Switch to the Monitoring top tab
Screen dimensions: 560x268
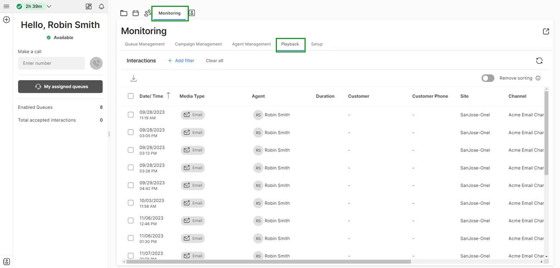170,13
